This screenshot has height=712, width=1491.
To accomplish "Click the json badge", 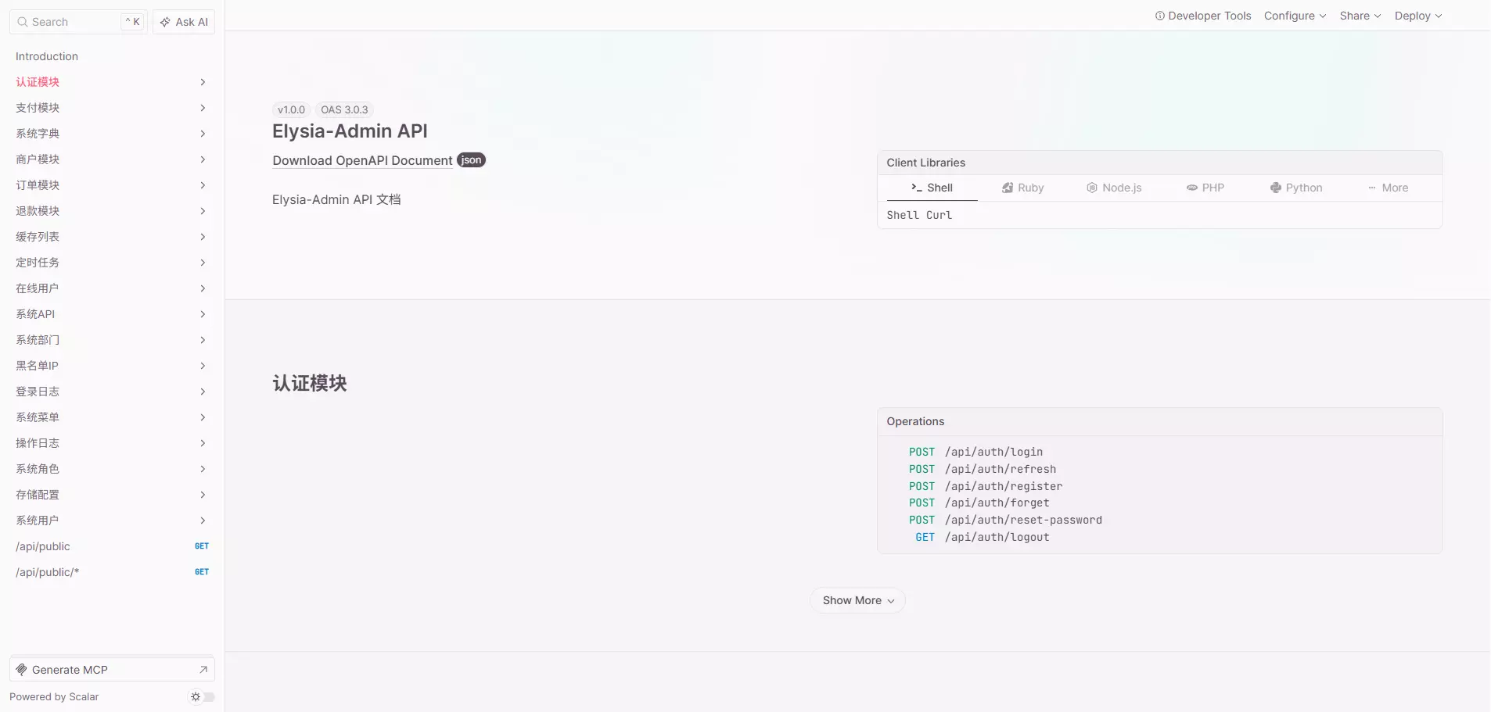I will (x=472, y=160).
